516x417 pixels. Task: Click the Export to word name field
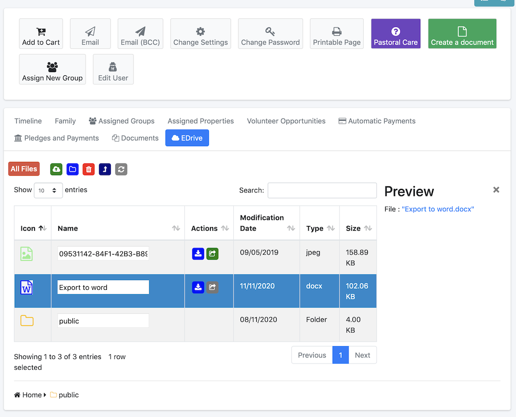click(x=103, y=287)
